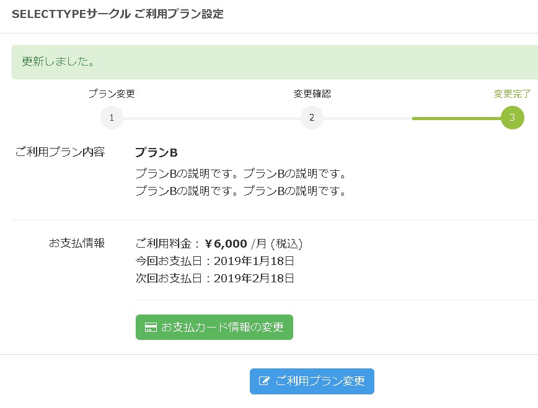Click the edit pencil icon on the blue button
This screenshot has width=538, height=408.
(266, 381)
